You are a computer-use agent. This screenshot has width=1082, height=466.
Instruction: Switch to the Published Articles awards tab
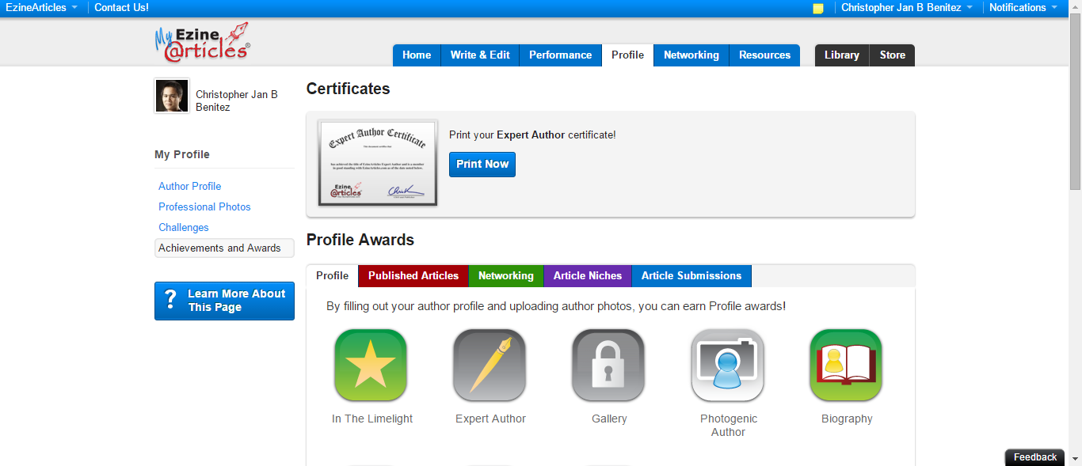point(413,275)
